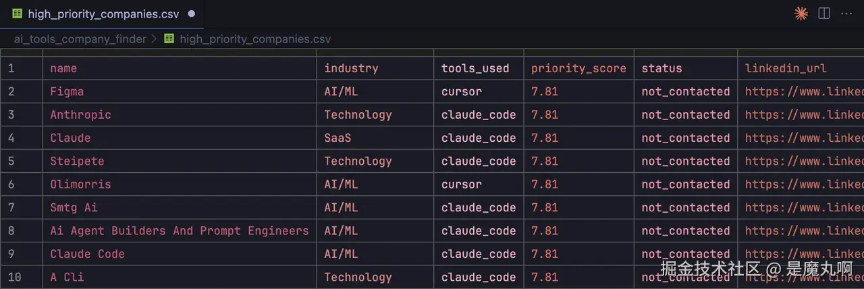The image size is (864, 289).
Task: Select the linkedin_url header cell
Action: click(x=786, y=68)
